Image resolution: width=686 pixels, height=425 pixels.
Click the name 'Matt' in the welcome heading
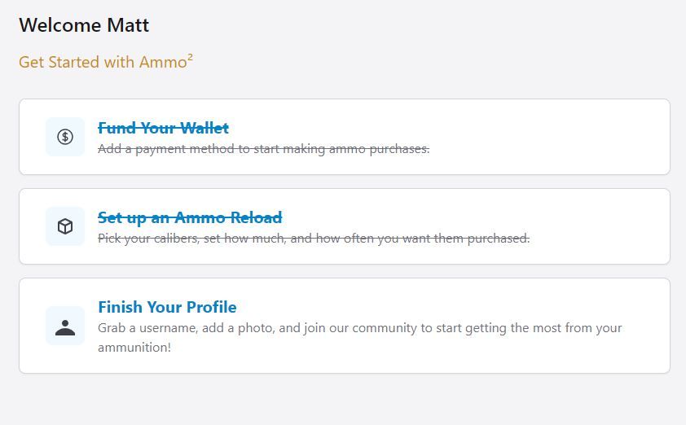click(x=128, y=25)
